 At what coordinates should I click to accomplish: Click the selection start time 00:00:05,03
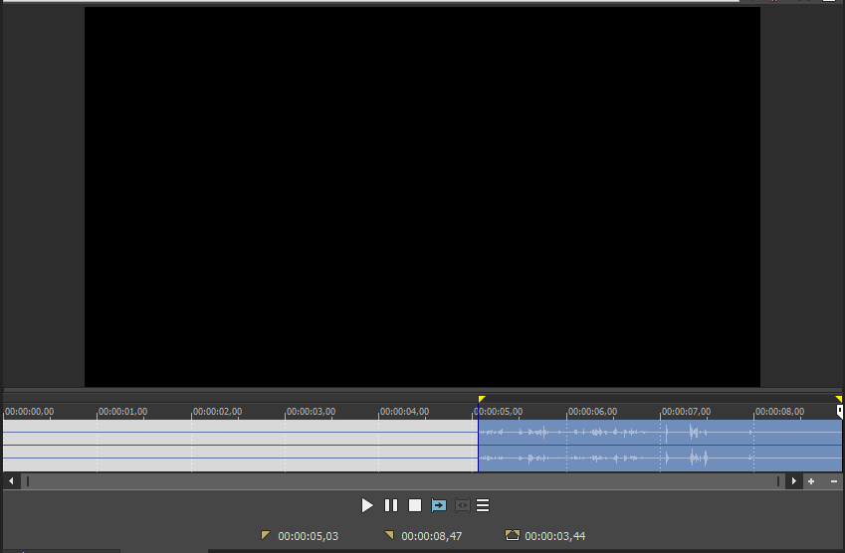coord(308,536)
